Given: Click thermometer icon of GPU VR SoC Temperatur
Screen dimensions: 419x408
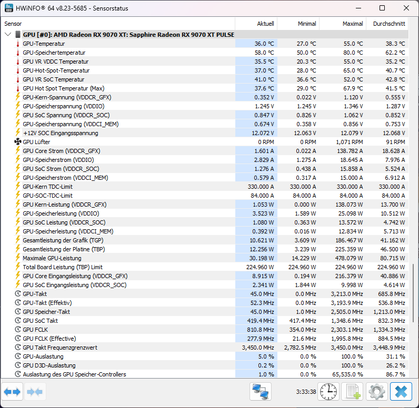Looking at the screenshot, I should (18, 79).
